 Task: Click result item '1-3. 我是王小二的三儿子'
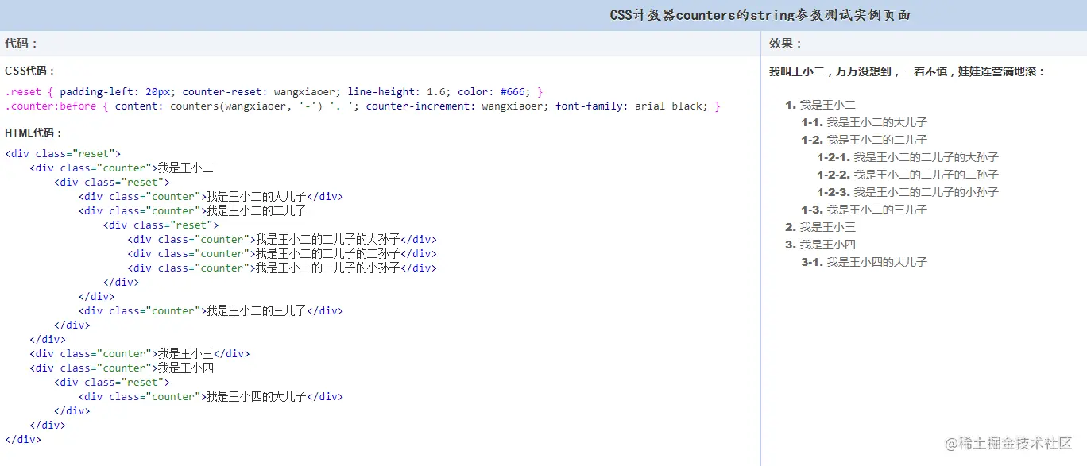coord(864,210)
